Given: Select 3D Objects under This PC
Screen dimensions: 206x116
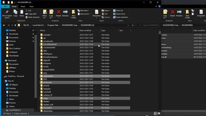Looking at the screenshot, I should click(14, 85).
